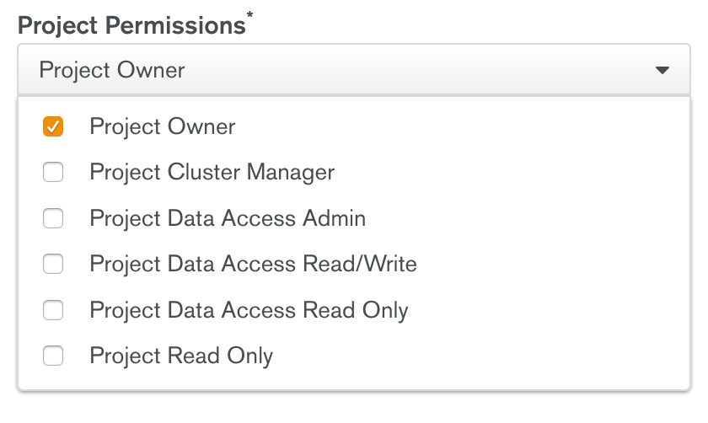Click the word Manager in the options list
The image size is (708, 423).
[290, 173]
